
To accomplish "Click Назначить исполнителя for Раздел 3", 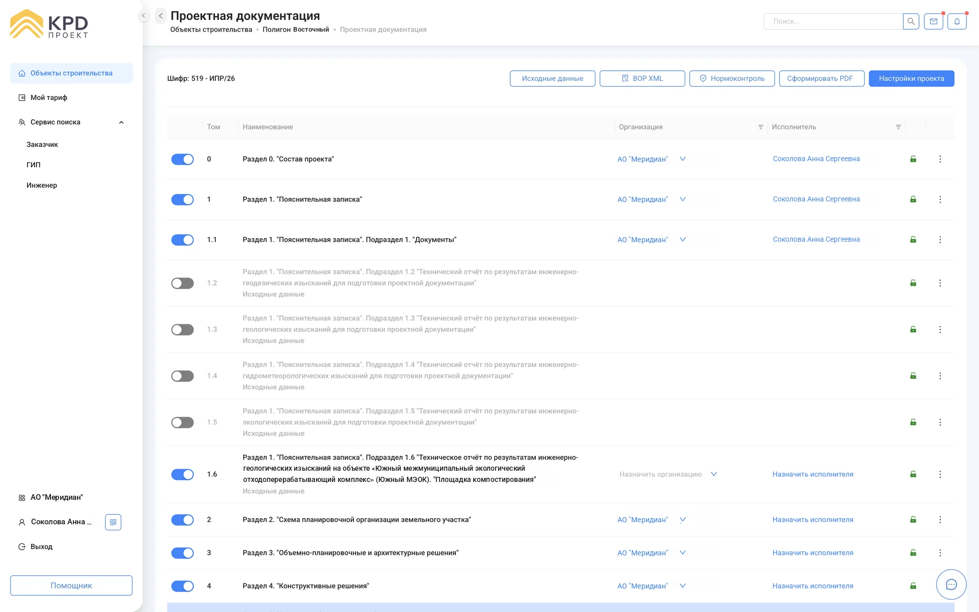I will tap(813, 553).
